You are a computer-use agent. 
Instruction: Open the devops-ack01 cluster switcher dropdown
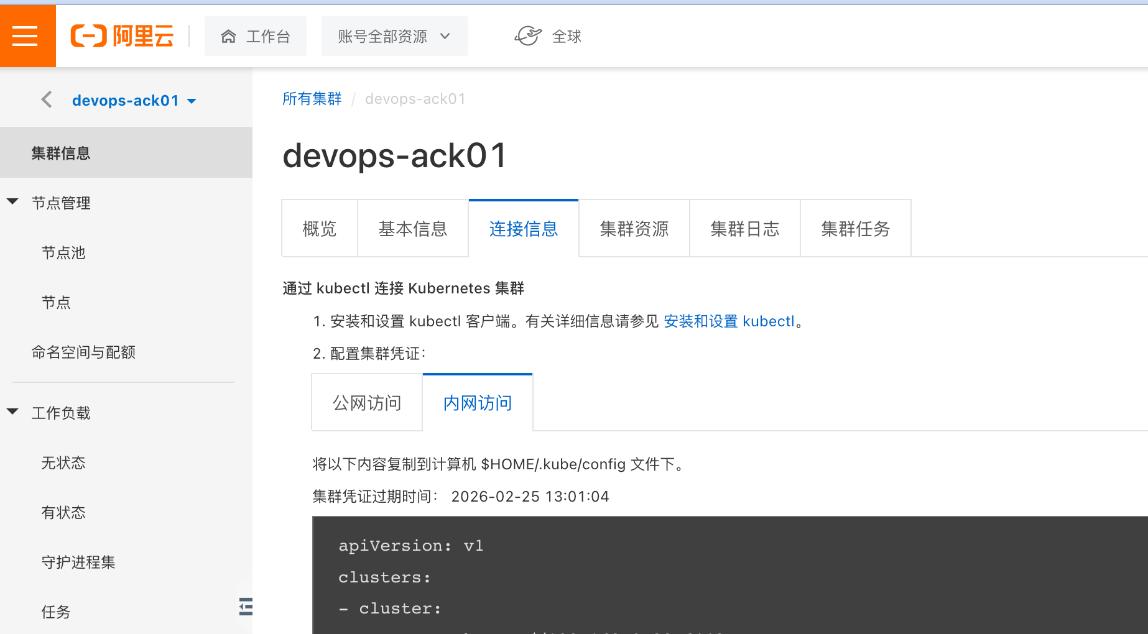tap(192, 100)
